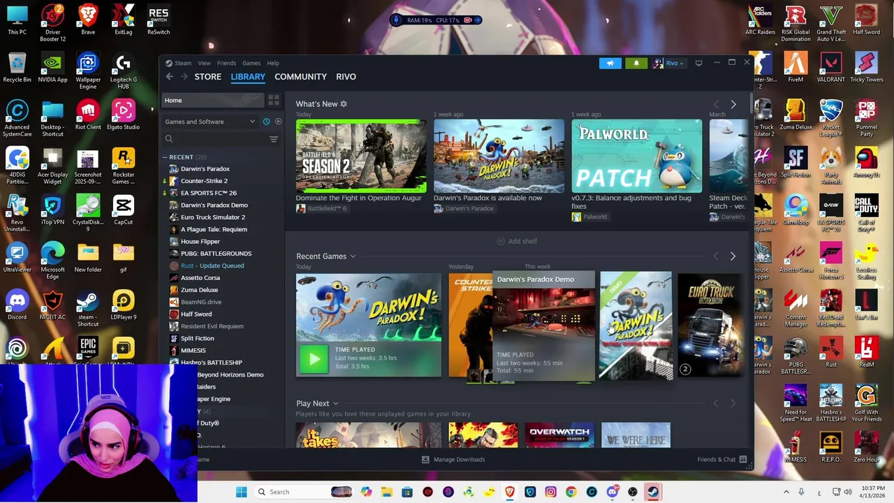894x503 pixels.
Task: Click Manage Downloads icon
Action: 425,460
